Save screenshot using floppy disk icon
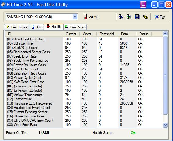Viewport: 173px width, 141px height. pos(137,17)
